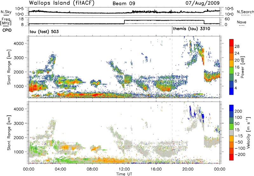Click the blue top segment of Velocity colorbar
Image resolution: width=254 pixels, height=176 pixels.
tap(231, 108)
